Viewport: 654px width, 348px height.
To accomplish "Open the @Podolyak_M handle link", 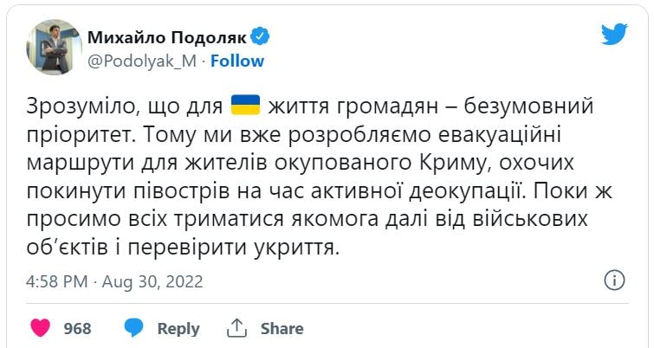I will point(142,61).
